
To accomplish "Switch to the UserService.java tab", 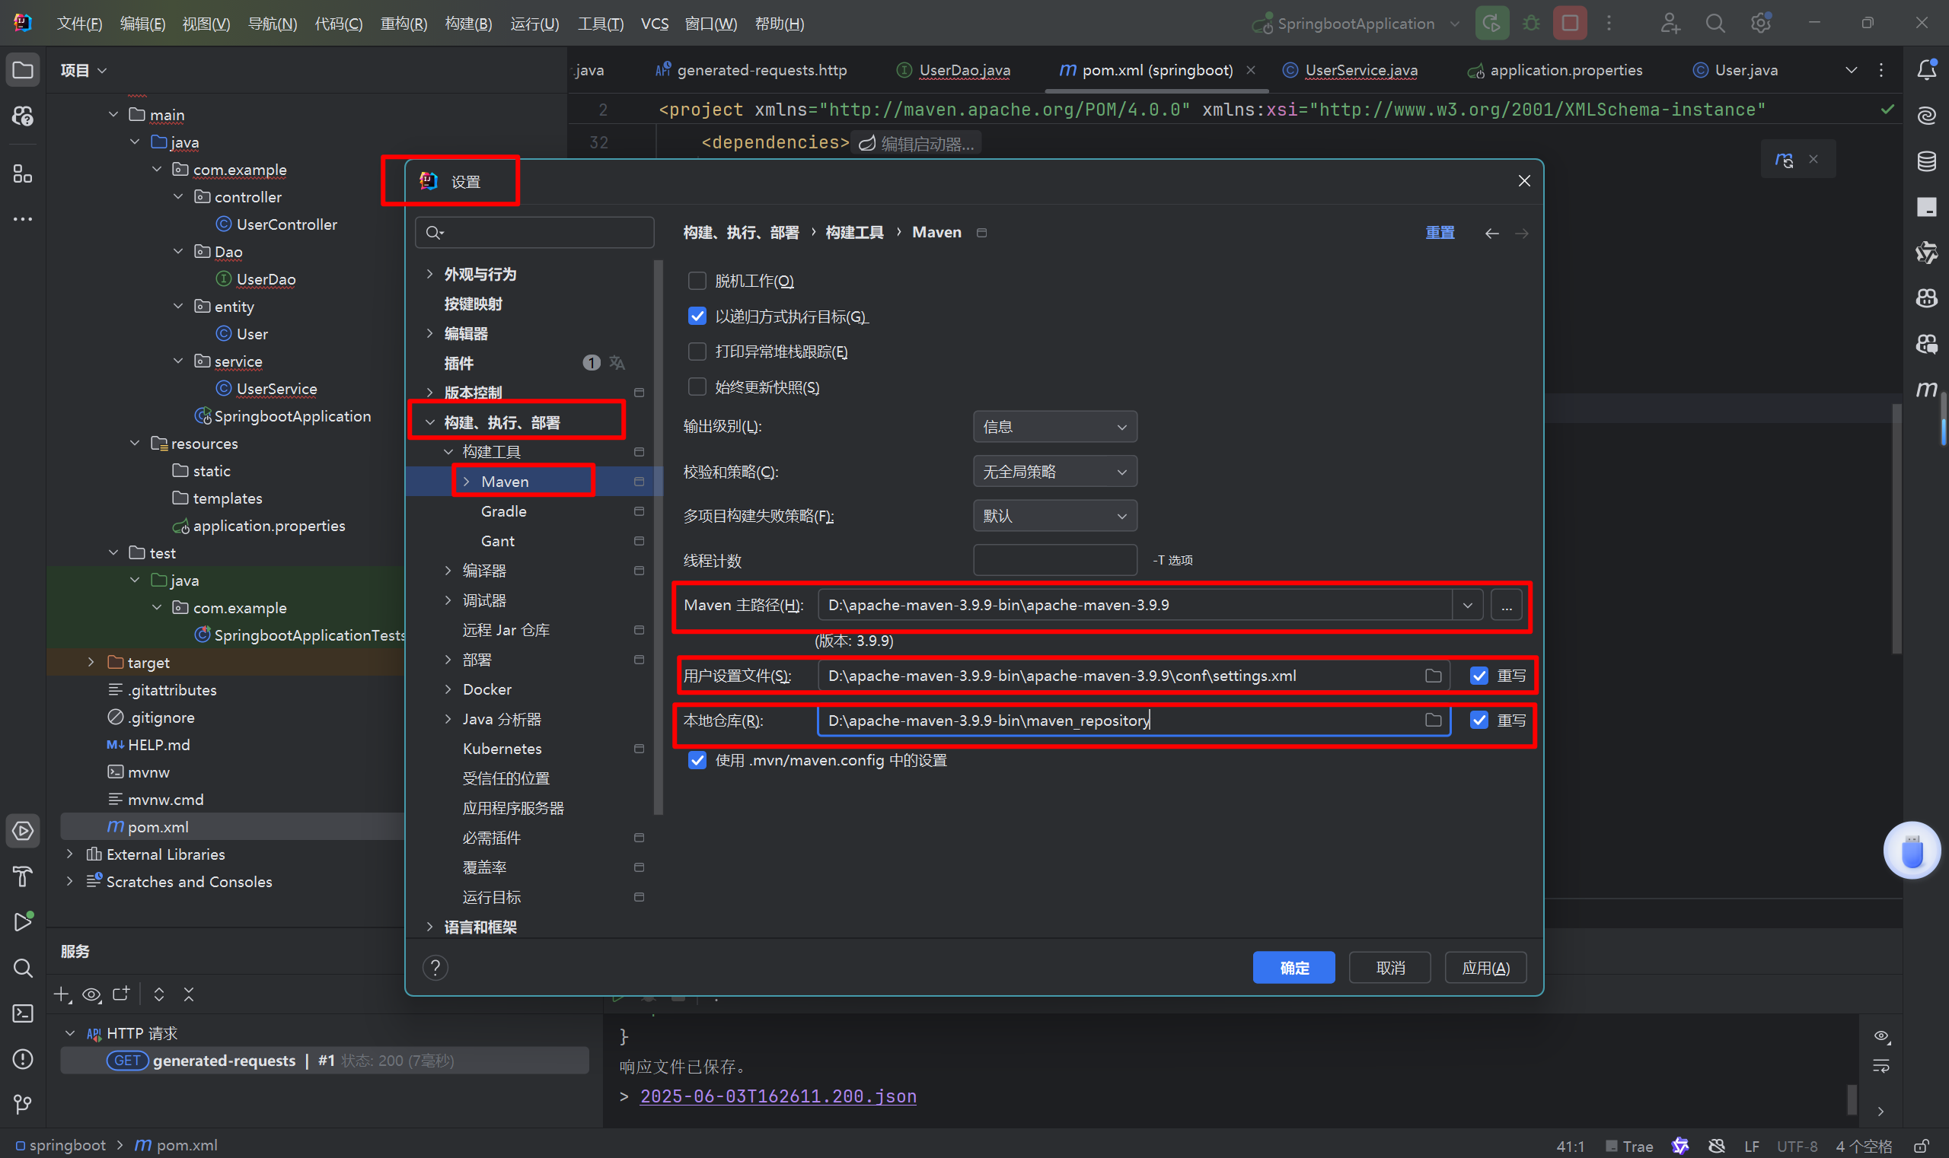I will pyautogui.click(x=1360, y=70).
